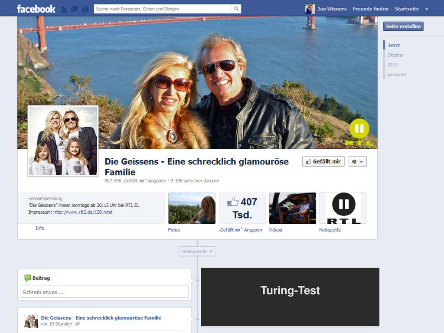This screenshot has width=444, height=333.
Task: Click the Fotos label link
Action: click(x=174, y=230)
